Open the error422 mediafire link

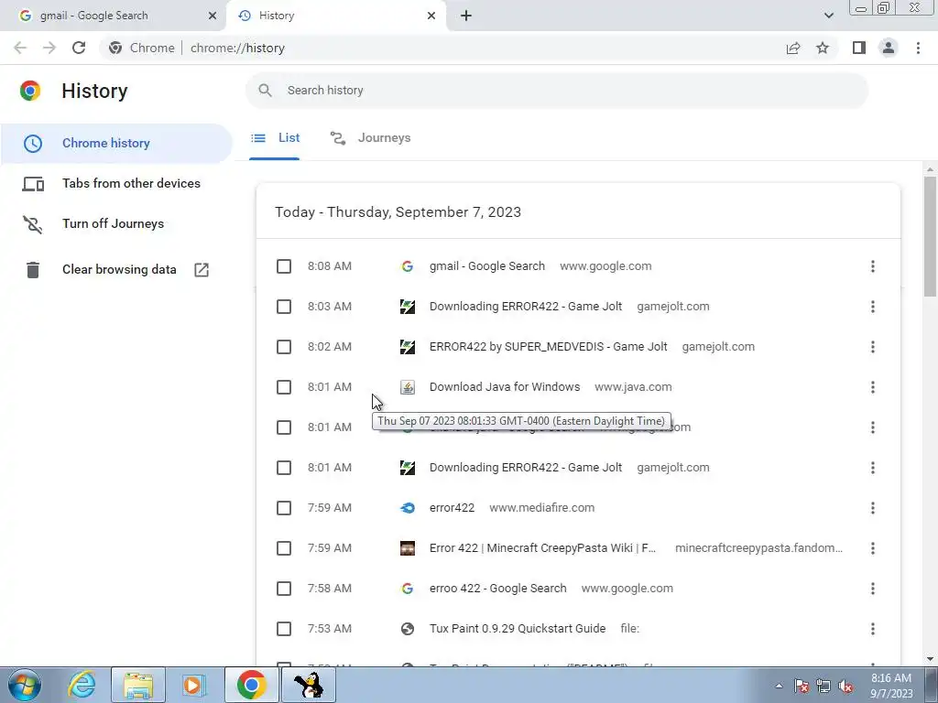(x=452, y=508)
